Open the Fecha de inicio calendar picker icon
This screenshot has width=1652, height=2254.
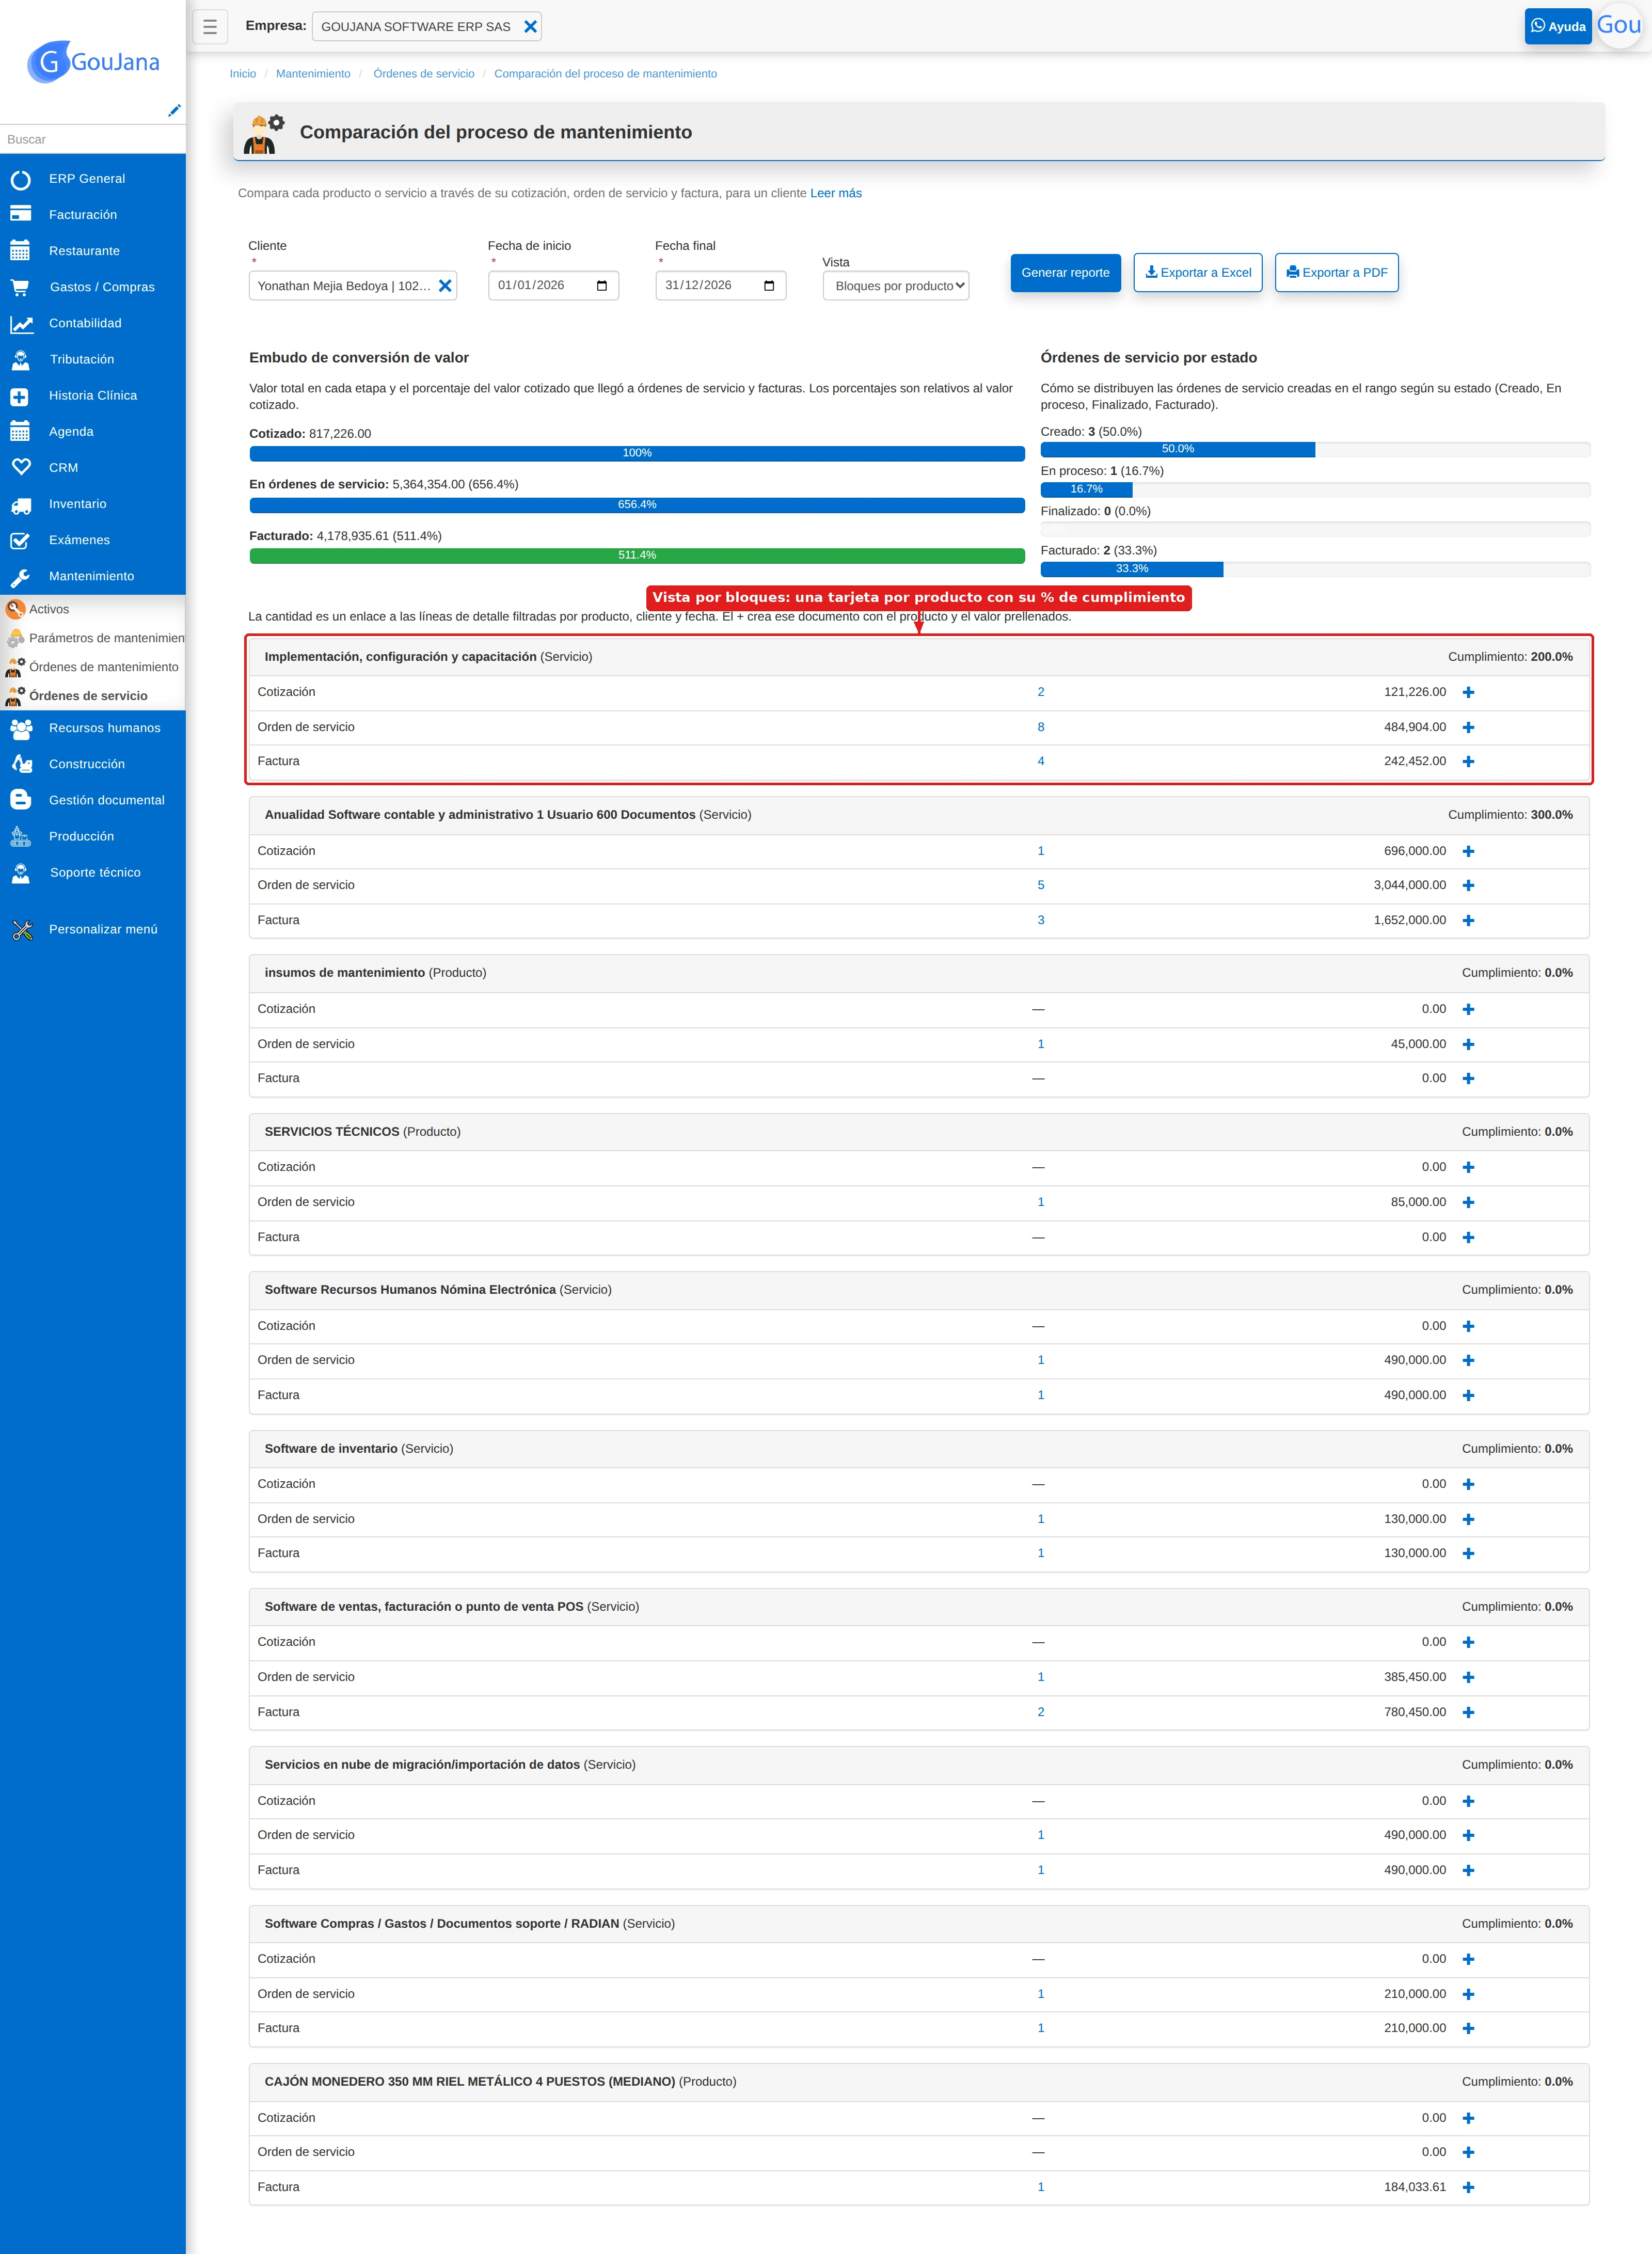click(602, 286)
